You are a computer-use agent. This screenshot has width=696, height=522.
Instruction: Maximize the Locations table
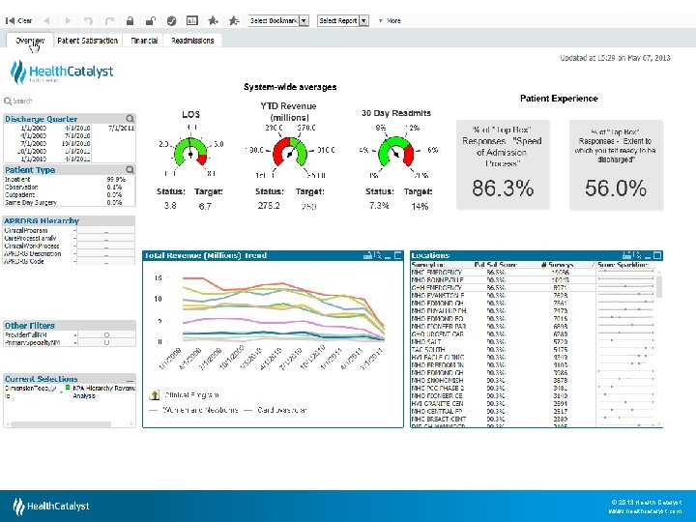[x=657, y=255]
